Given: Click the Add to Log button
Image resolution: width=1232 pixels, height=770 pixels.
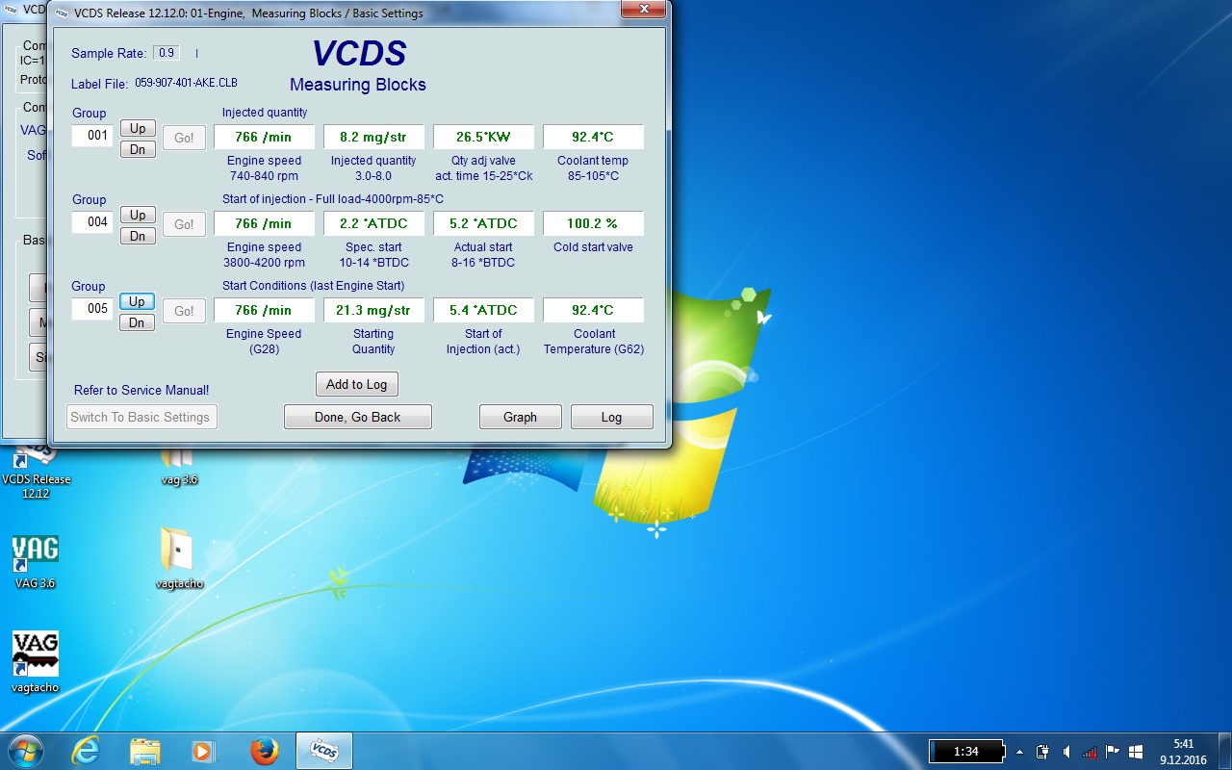Looking at the screenshot, I should tap(357, 384).
